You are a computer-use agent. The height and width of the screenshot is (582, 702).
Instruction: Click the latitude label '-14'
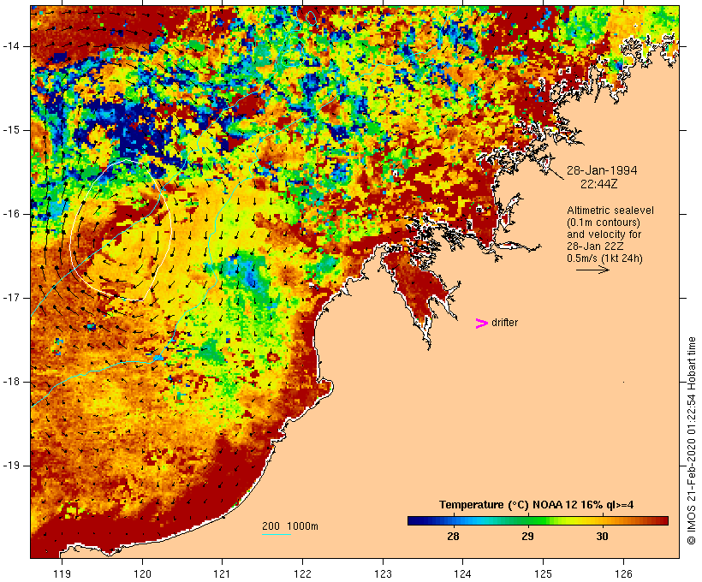11,46
